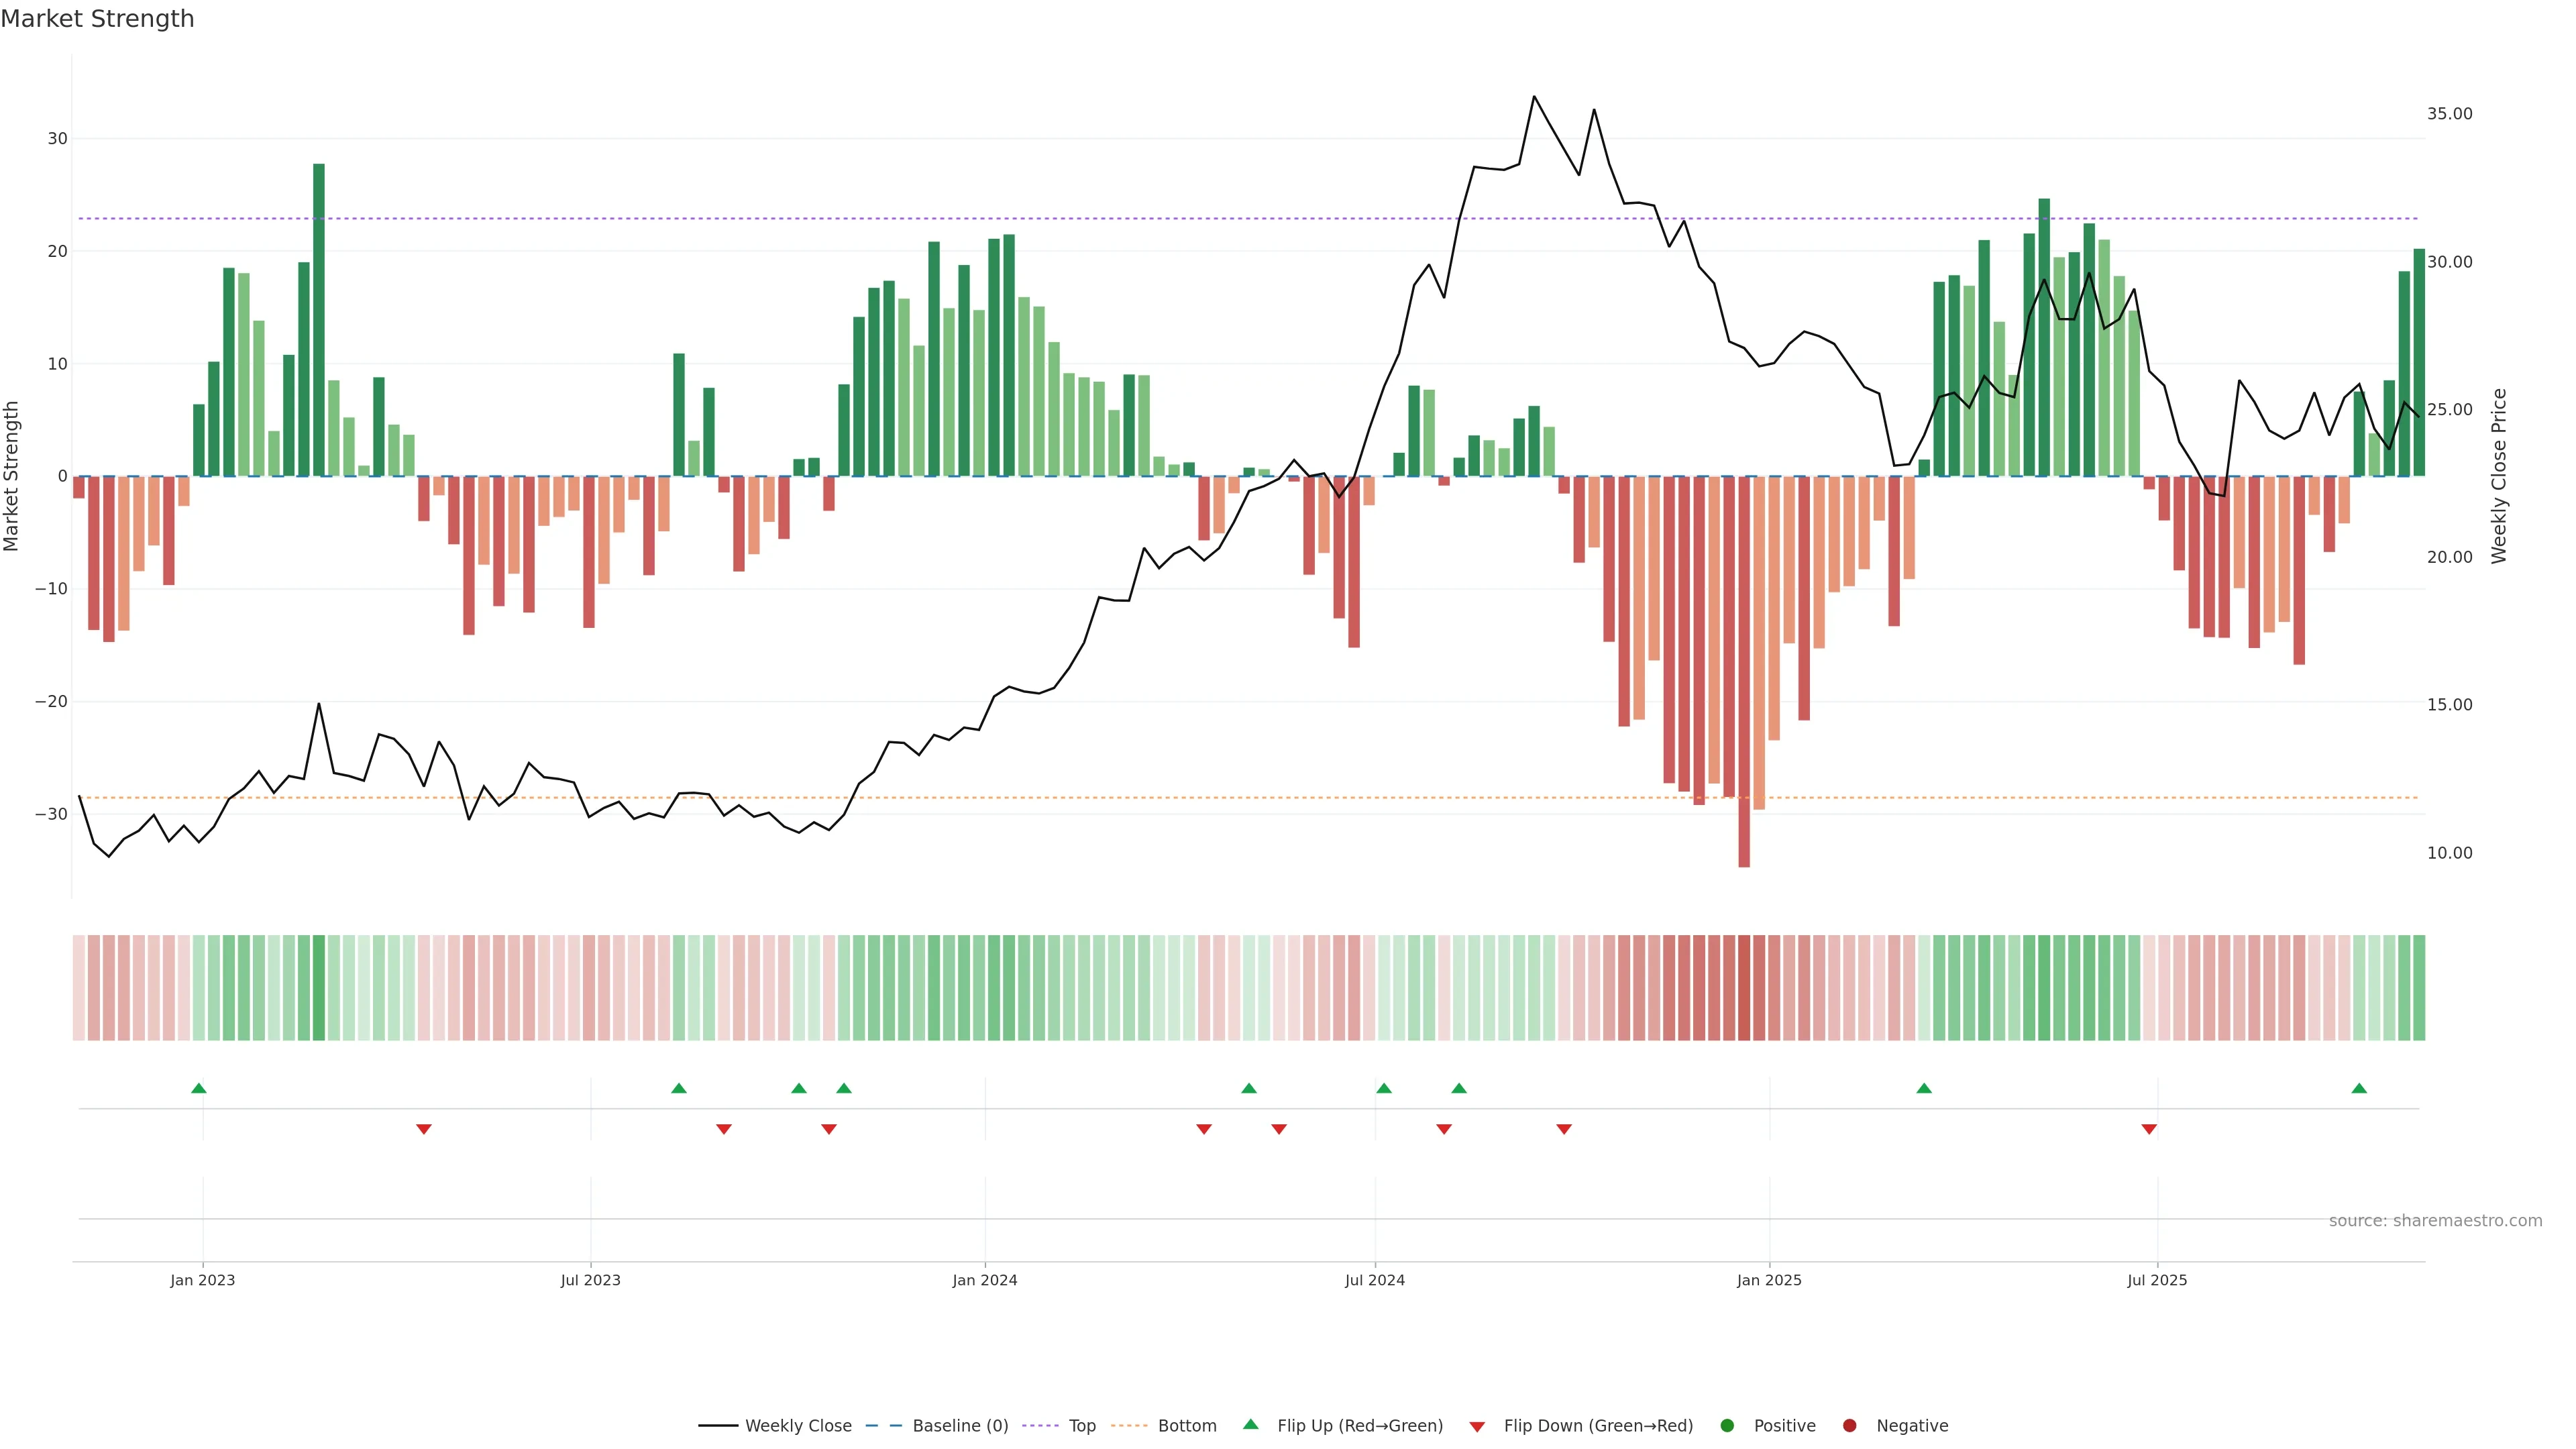Click the flip-down marker just before Jul 2025
Screen dimensions: 2576x1449
pyautogui.click(x=2149, y=1129)
